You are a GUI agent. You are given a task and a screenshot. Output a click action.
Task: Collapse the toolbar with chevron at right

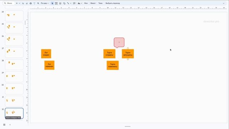click(x=224, y=3)
